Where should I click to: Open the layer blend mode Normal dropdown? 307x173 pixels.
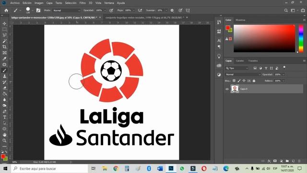pyautogui.click(x=243, y=74)
